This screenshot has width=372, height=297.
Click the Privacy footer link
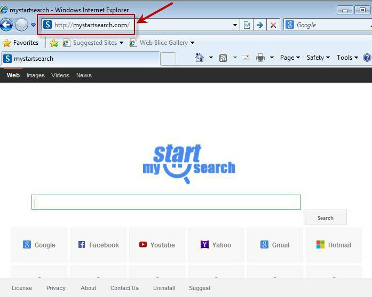pos(56,288)
